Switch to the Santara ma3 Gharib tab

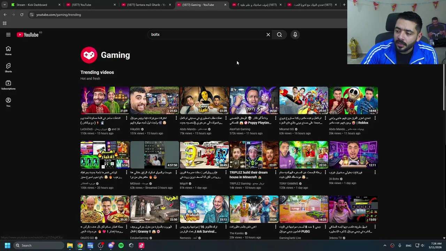click(146, 5)
